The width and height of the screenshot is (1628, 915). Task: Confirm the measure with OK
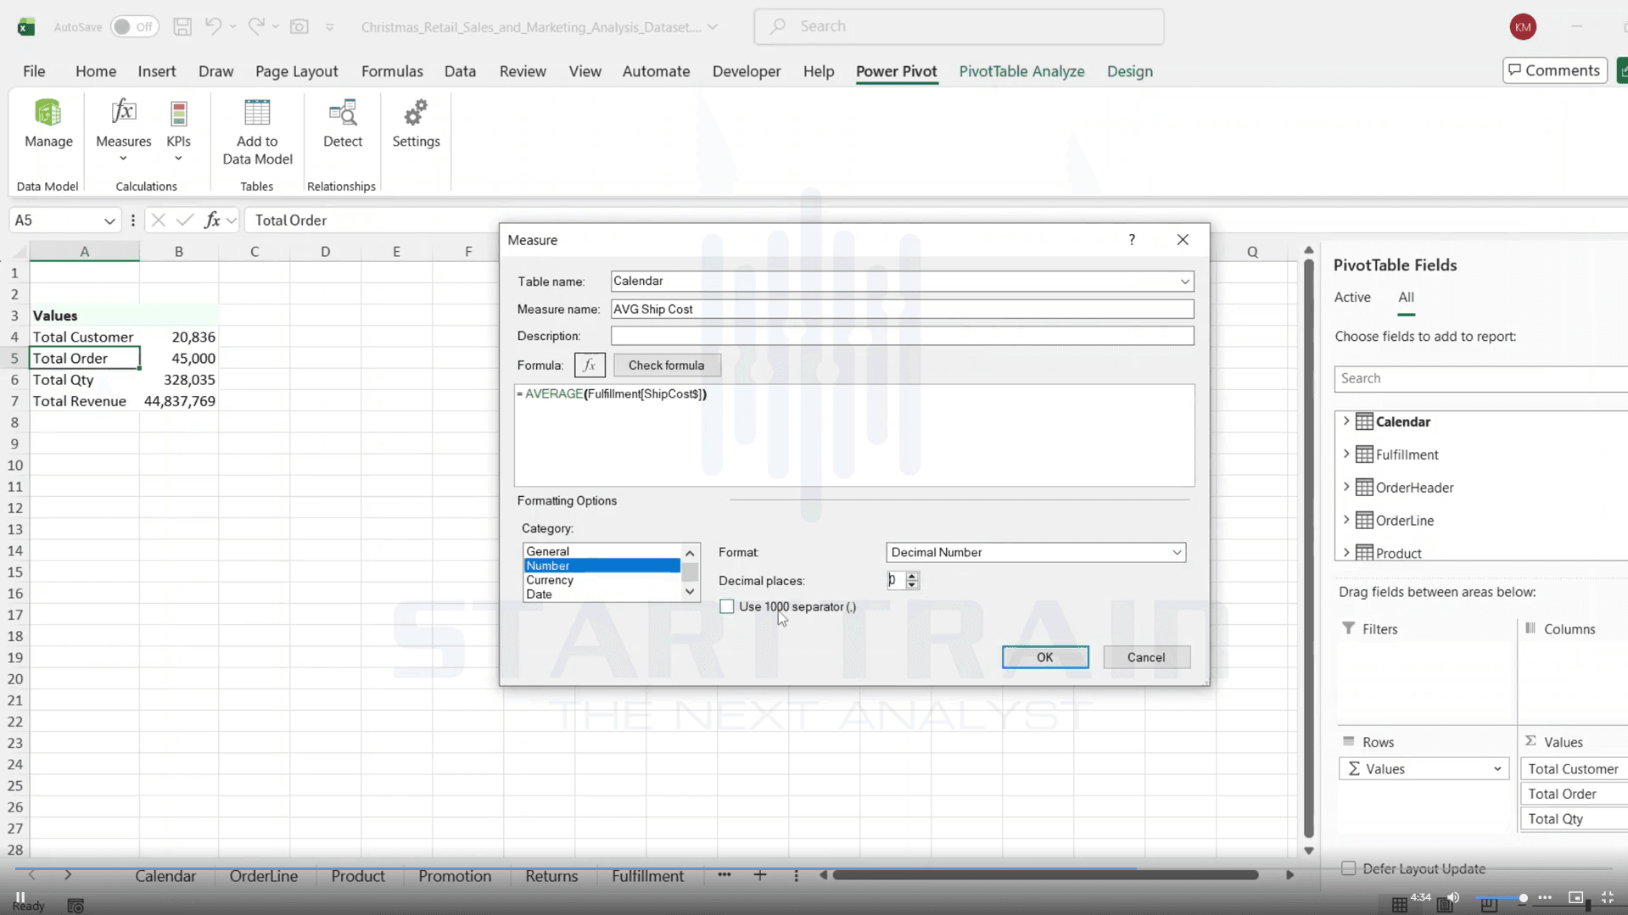1044,657
